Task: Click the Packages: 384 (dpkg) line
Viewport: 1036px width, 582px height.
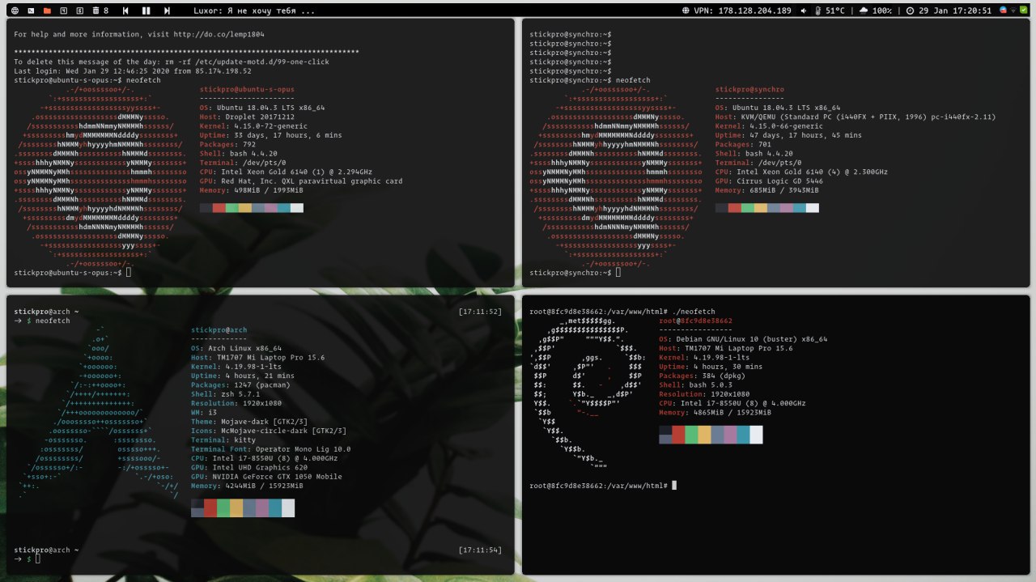Action: (x=701, y=376)
